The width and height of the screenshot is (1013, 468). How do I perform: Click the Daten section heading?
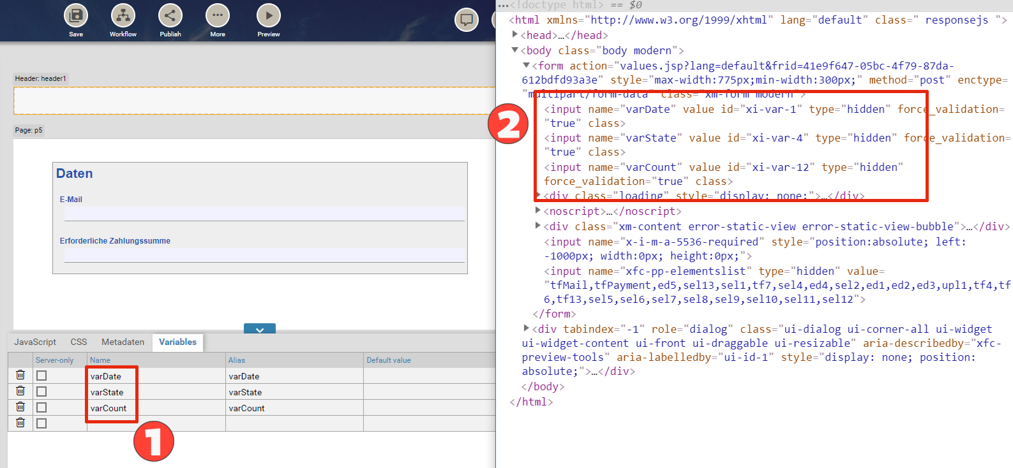[x=74, y=173]
